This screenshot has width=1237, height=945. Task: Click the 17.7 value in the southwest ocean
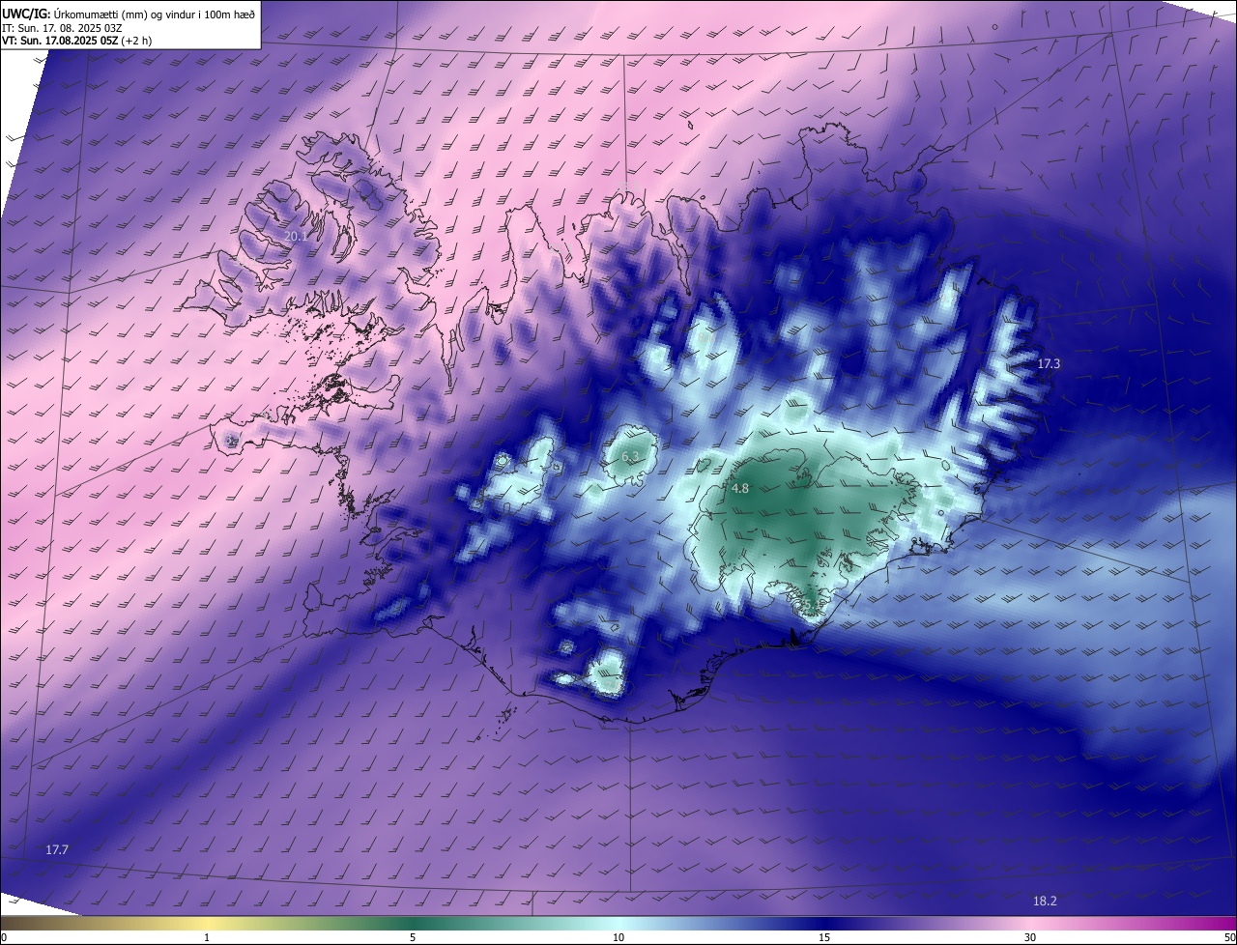[x=57, y=849]
